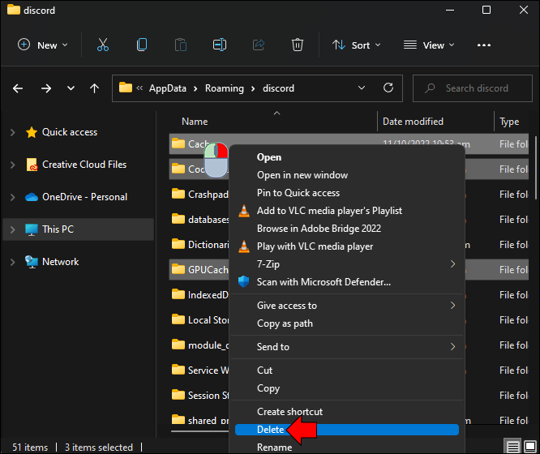This screenshot has height=454, width=540.
Task: Go forward with the right arrow
Action: (x=45, y=88)
